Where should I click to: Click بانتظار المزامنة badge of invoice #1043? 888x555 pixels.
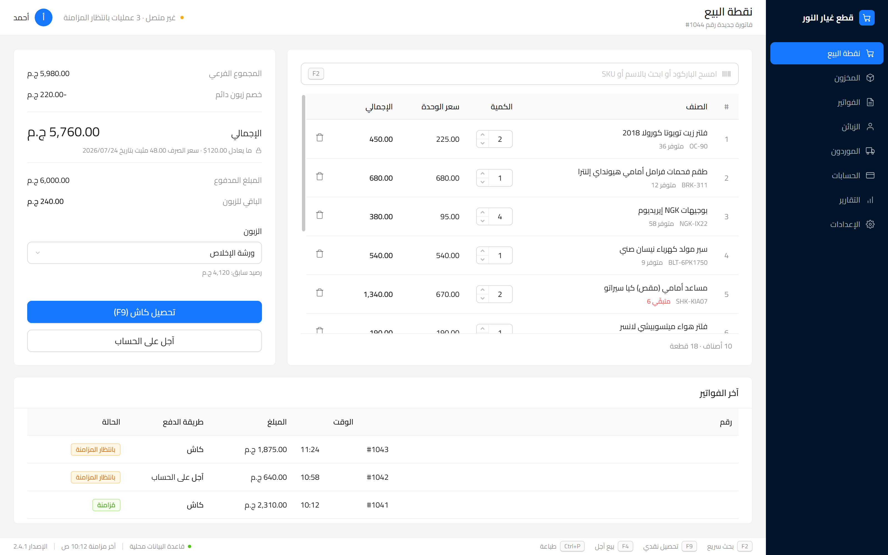coord(96,450)
